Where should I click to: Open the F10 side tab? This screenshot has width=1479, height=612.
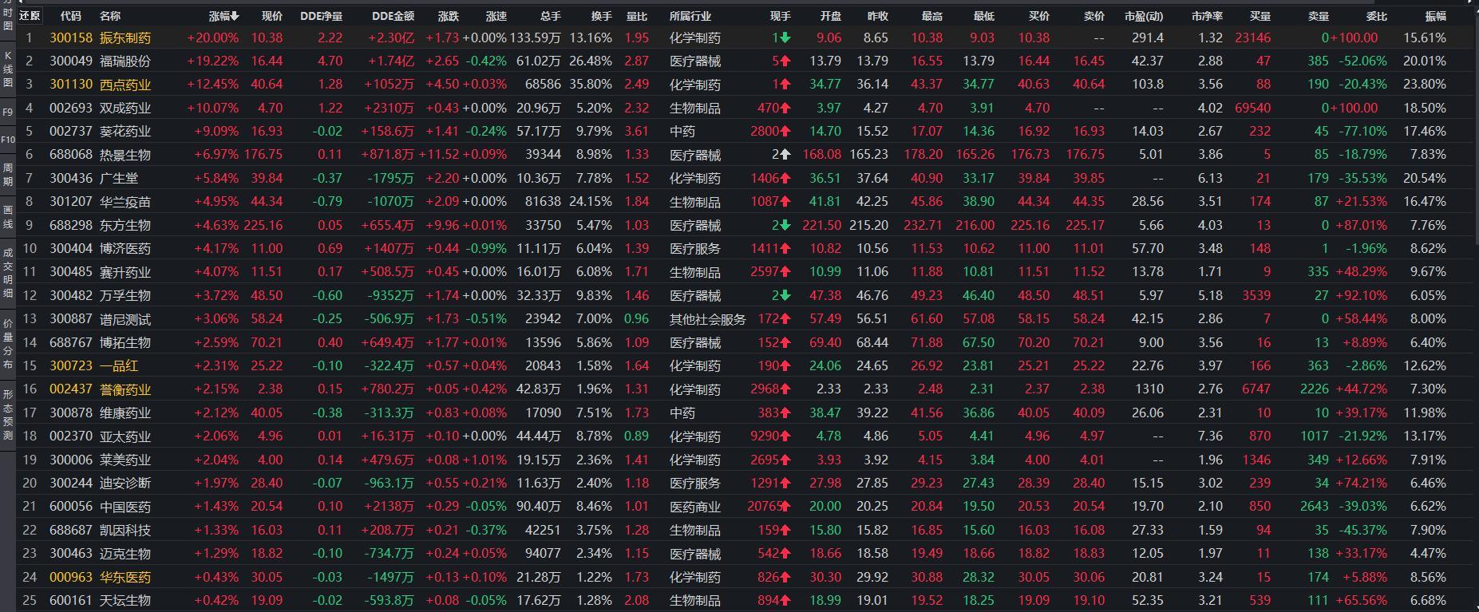pyautogui.click(x=8, y=140)
